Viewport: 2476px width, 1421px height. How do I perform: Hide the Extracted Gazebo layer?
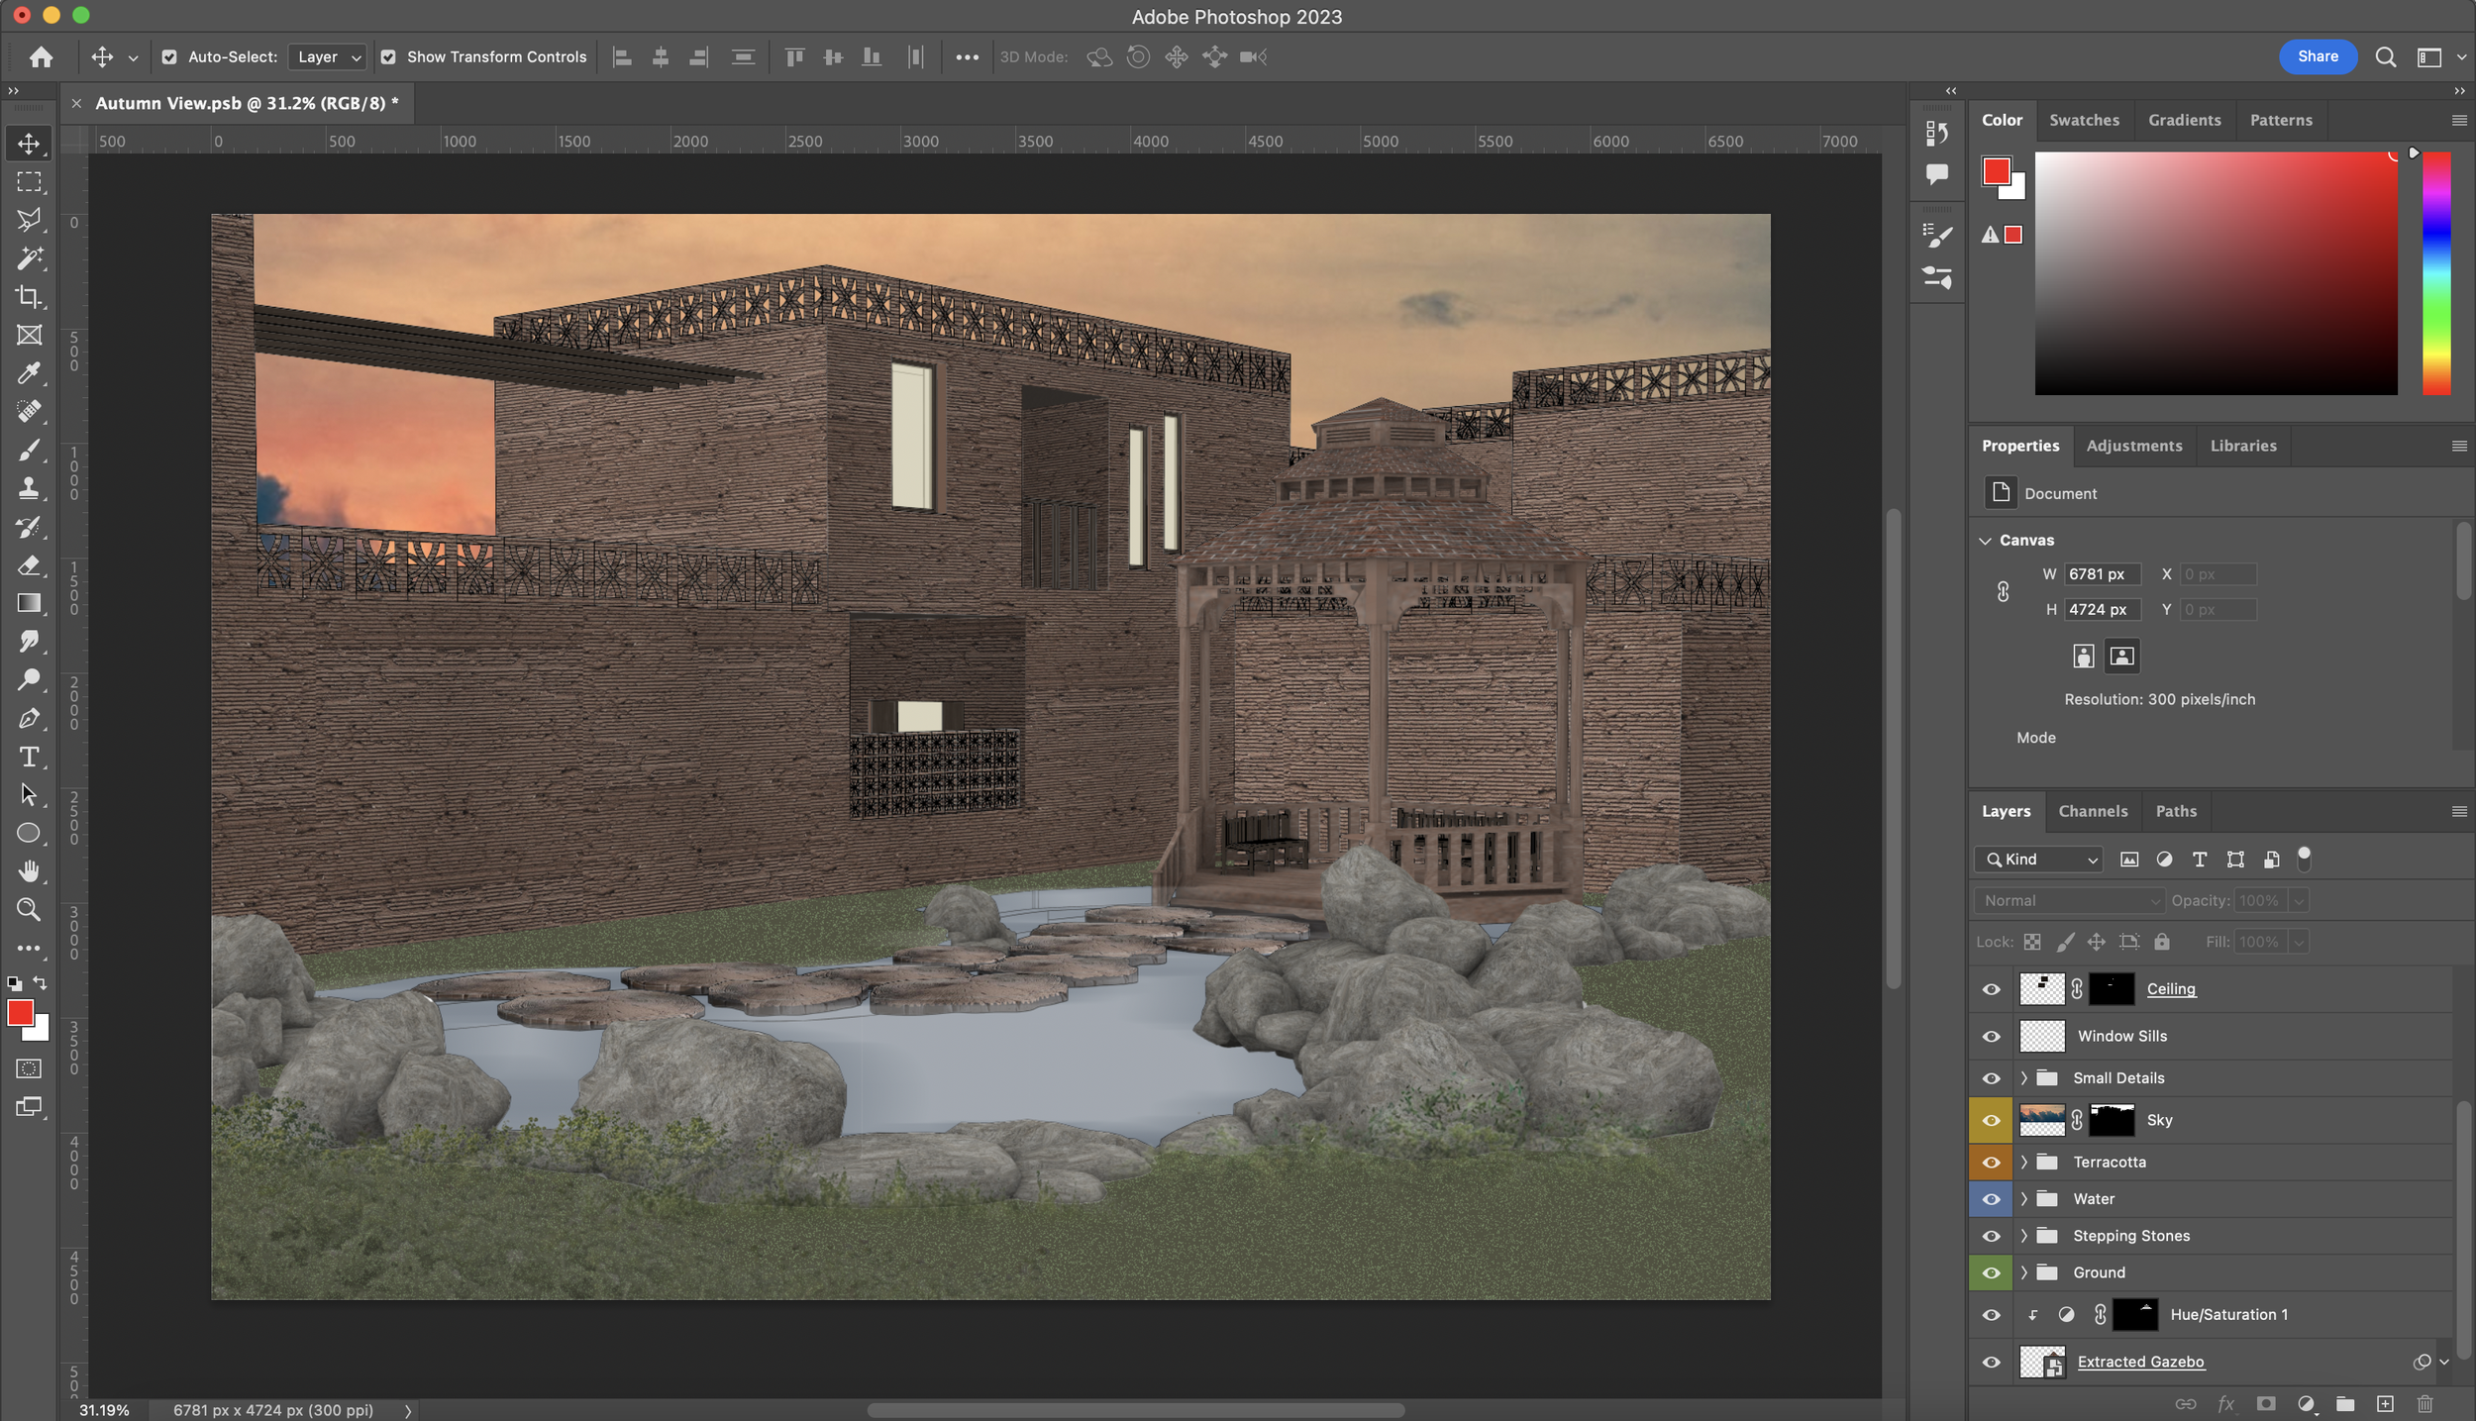[x=1991, y=1362]
